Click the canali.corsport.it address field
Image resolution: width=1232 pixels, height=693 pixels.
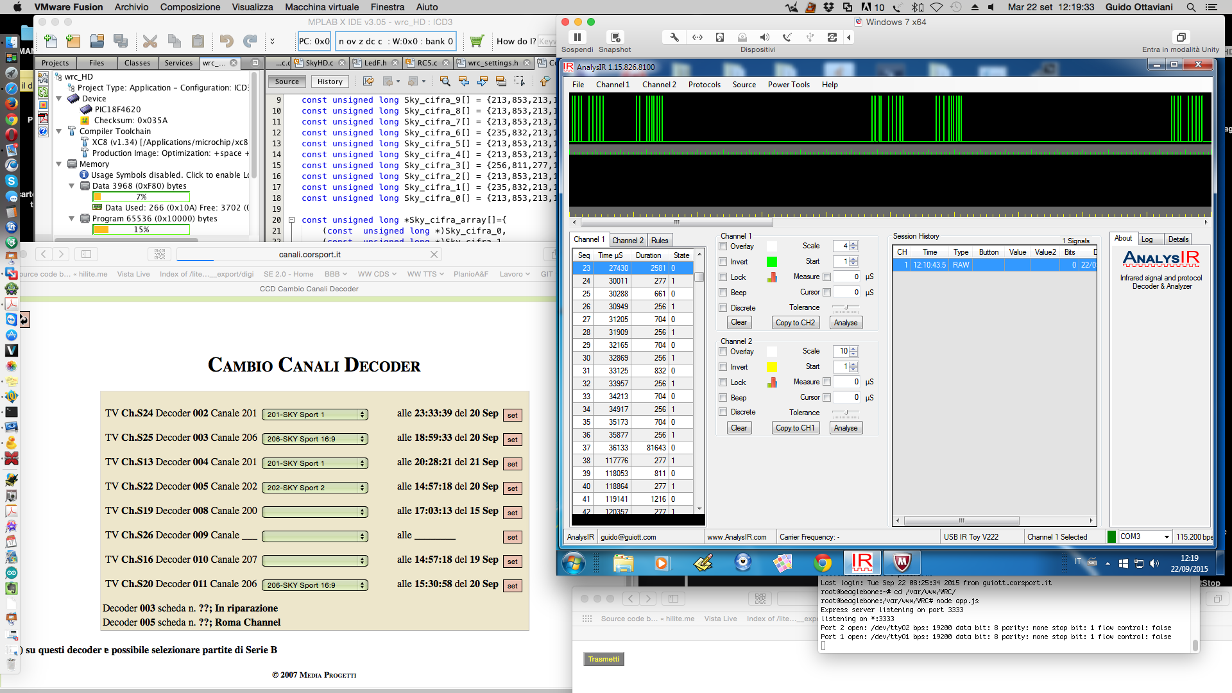309,255
